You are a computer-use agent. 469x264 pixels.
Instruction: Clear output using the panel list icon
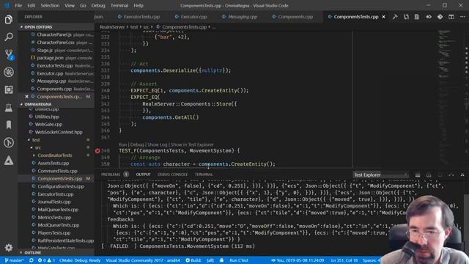(418, 175)
